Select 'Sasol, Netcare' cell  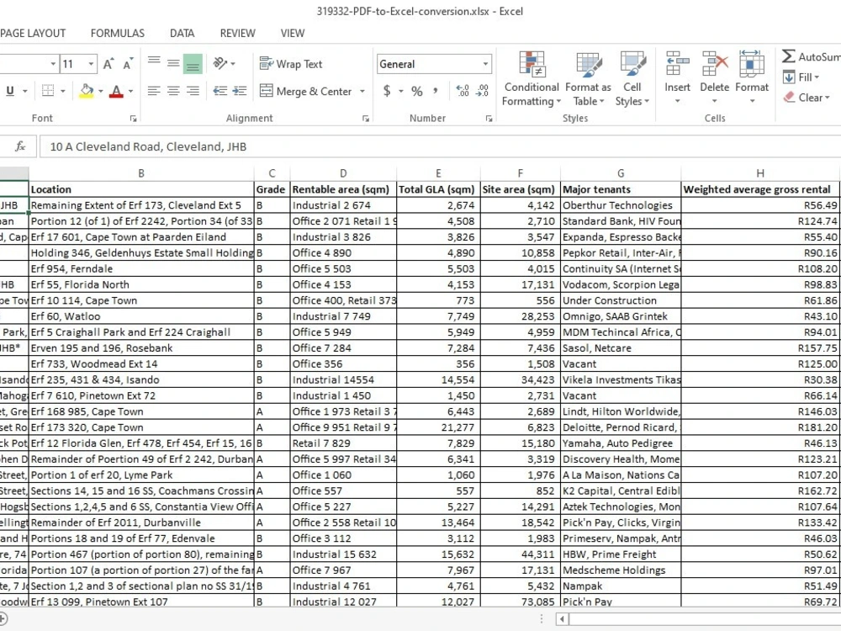point(621,348)
